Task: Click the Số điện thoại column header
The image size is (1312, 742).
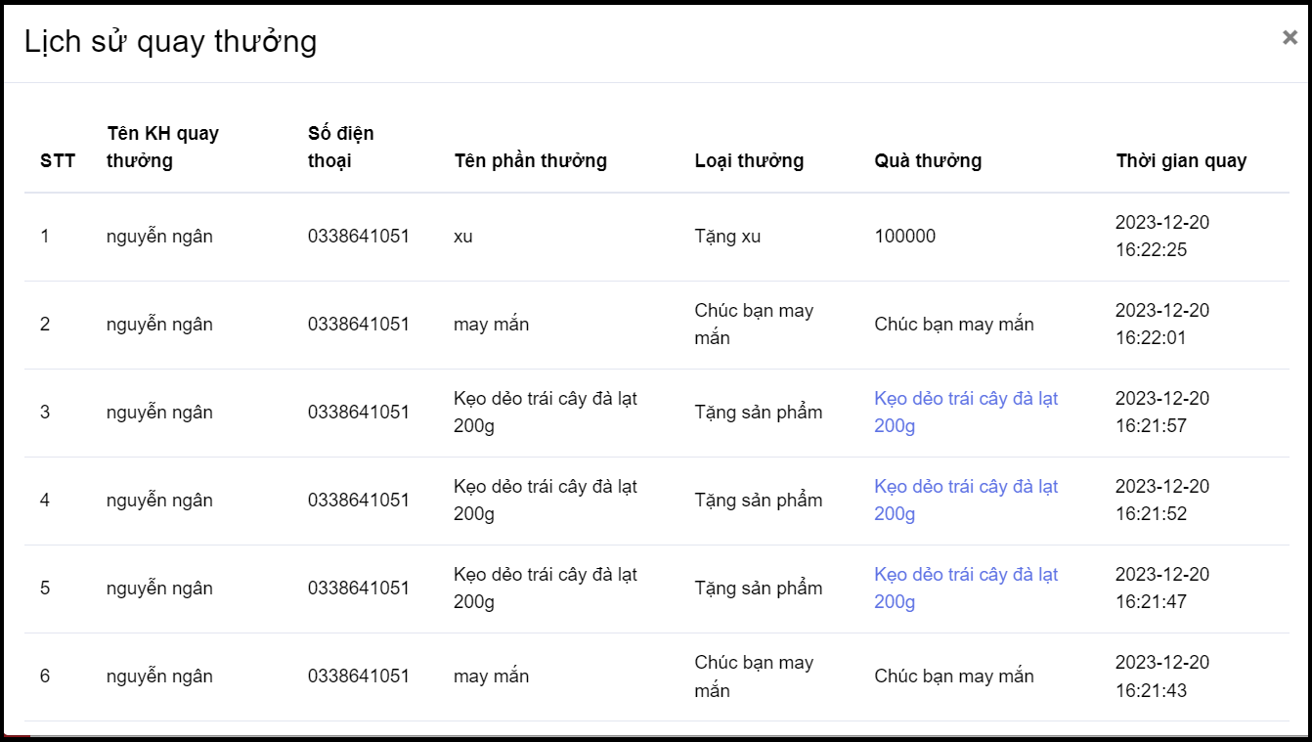Action: tap(340, 147)
